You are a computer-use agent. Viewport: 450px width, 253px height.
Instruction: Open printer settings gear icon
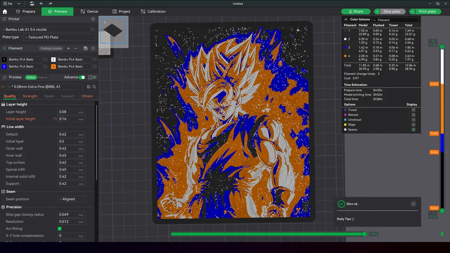[93, 19]
